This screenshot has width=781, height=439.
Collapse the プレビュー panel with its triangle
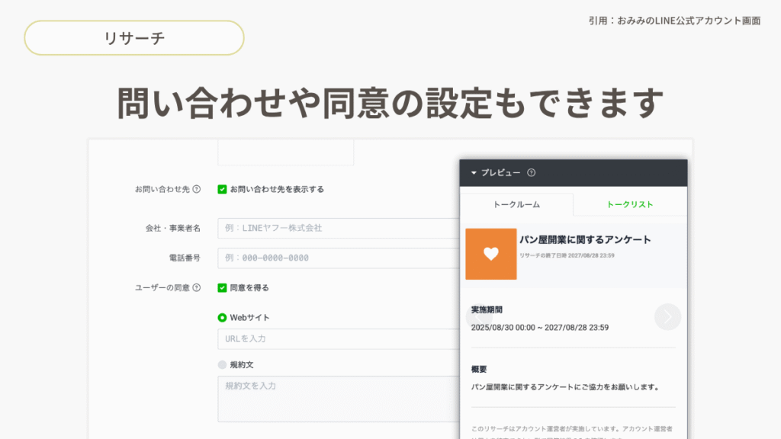tap(474, 173)
